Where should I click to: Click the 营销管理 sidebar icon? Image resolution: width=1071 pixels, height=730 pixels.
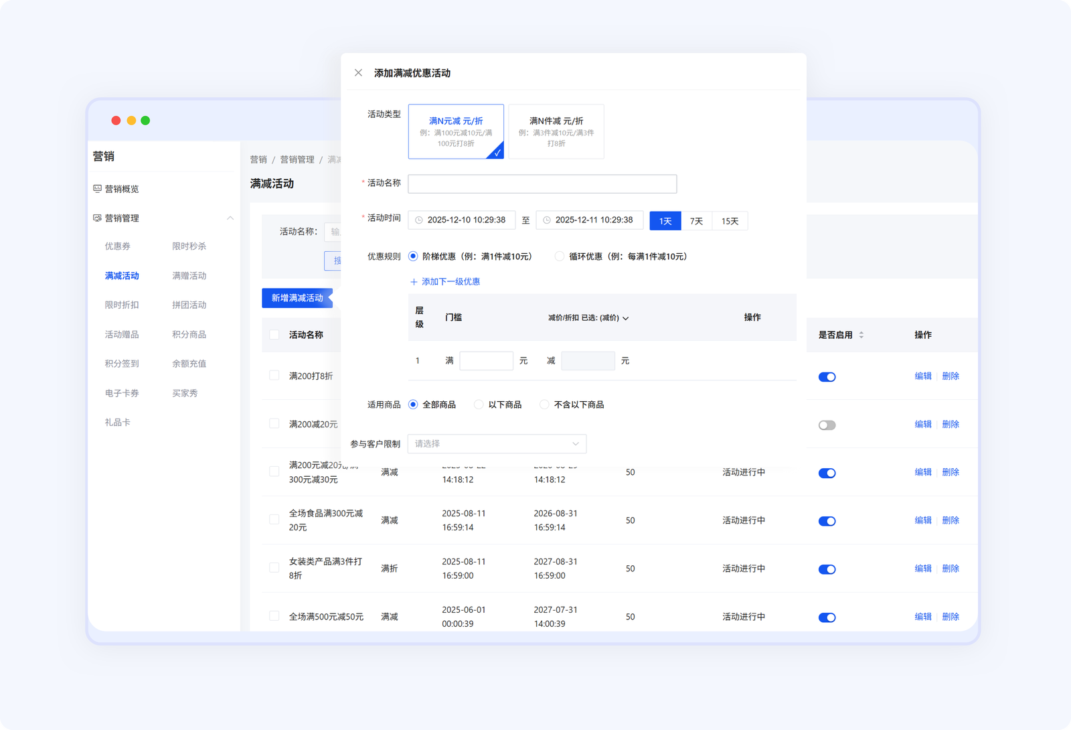97,218
